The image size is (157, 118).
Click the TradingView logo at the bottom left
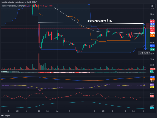(x=6, y=116)
